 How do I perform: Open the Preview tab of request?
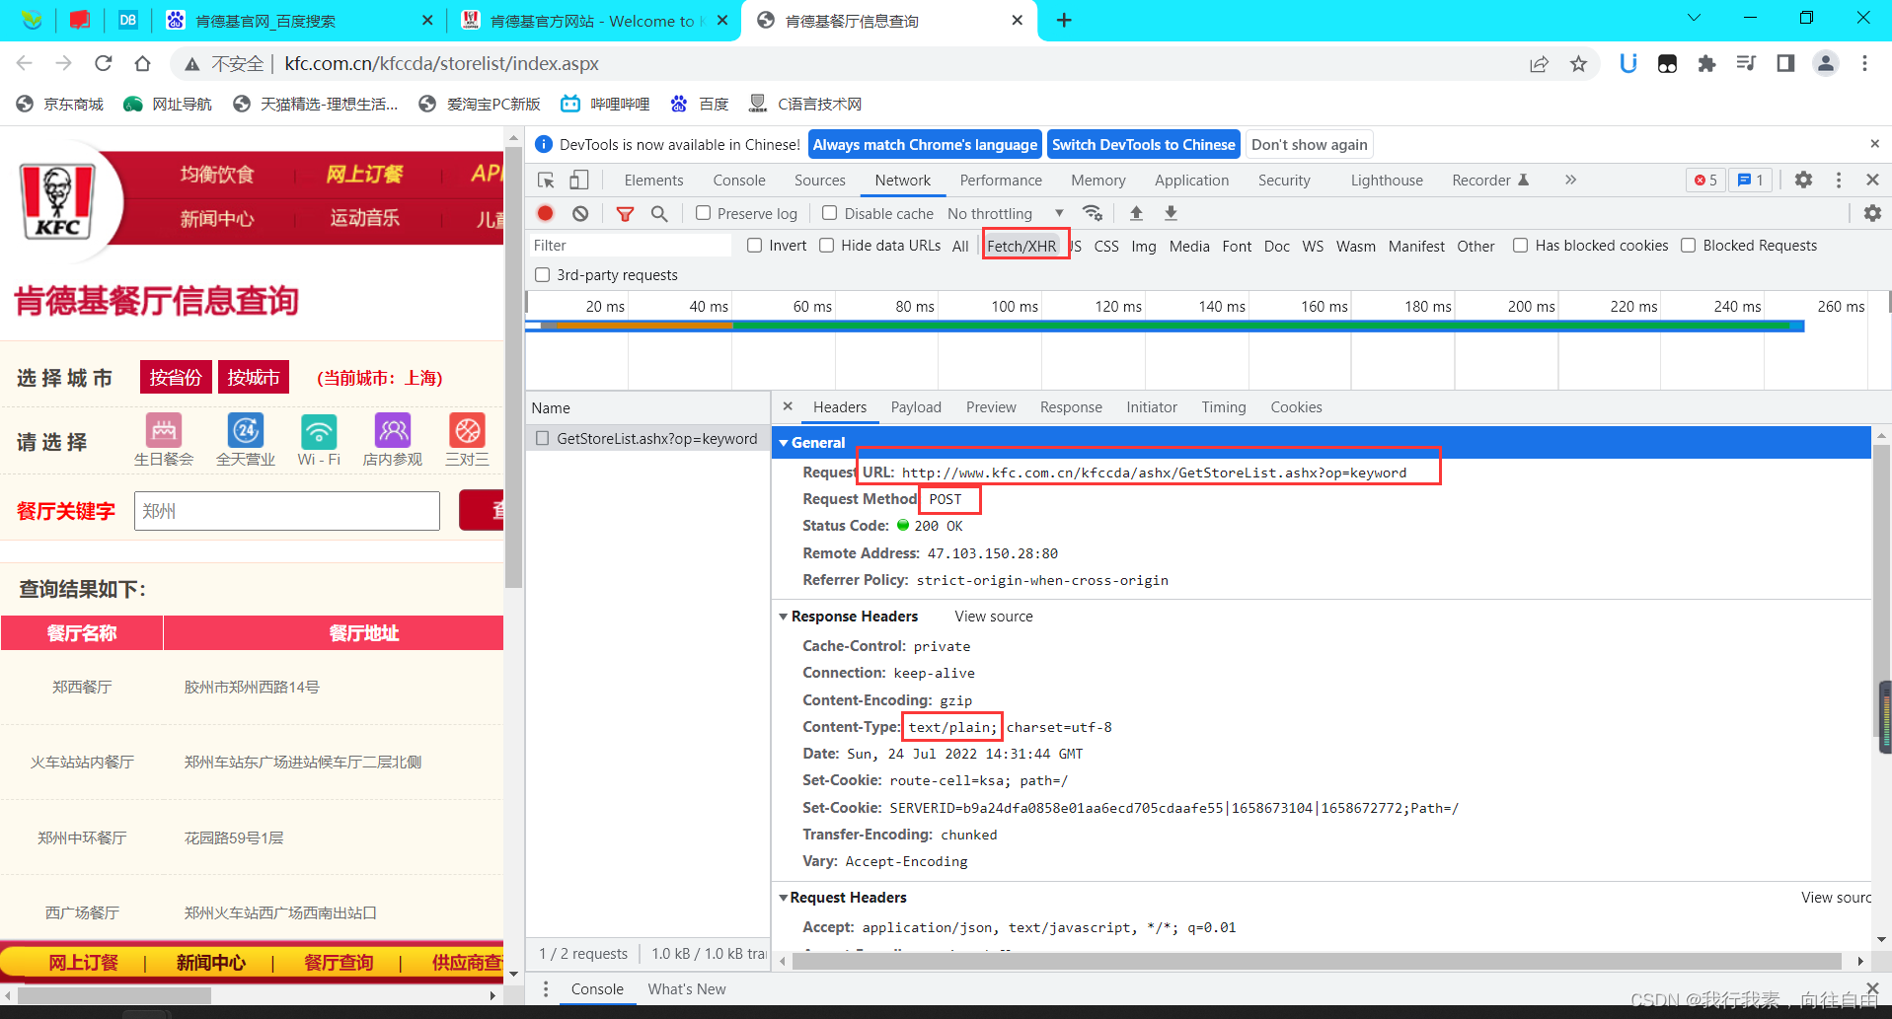coord(991,407)
